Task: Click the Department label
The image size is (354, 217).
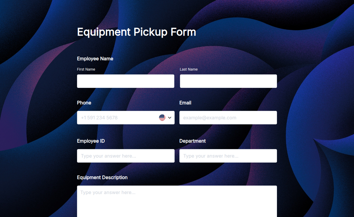Action: 192,141
